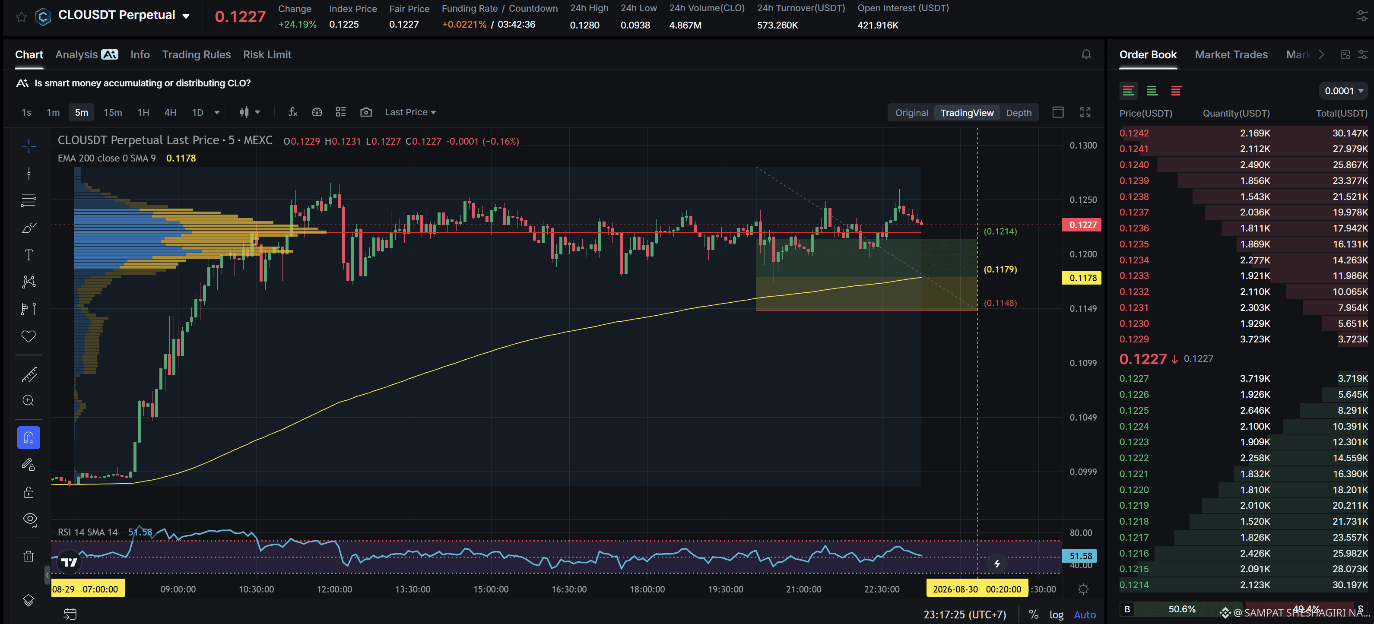Open the Trading Rules tab
Viewport: 1374px width, 624px height.
click(196, 54)
